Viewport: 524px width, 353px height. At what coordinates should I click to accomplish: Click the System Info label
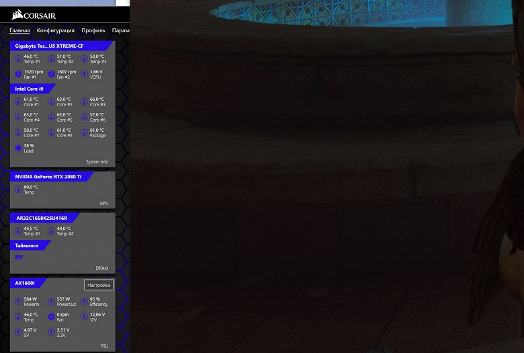click(x=97, y=161)
